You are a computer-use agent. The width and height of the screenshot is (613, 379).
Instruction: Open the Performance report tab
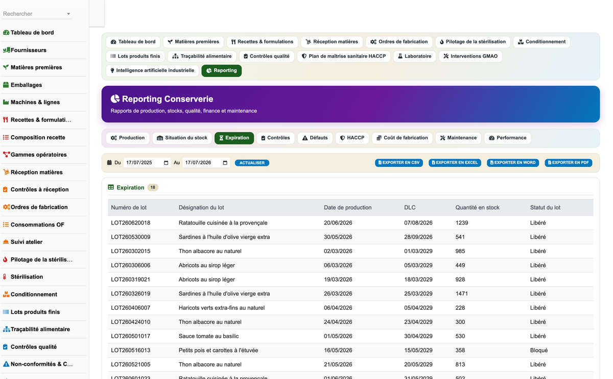[x=507, y=138]
